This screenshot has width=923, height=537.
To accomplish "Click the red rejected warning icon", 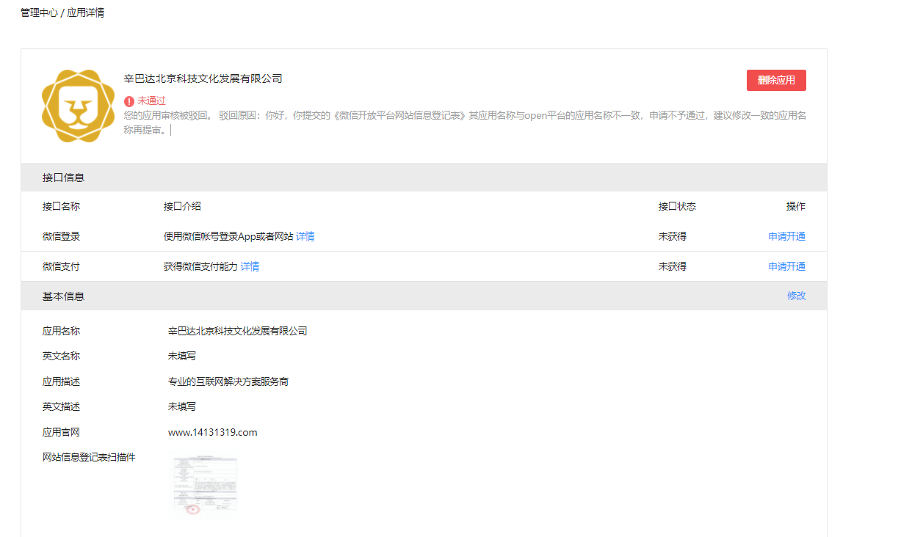I will 129,101.
